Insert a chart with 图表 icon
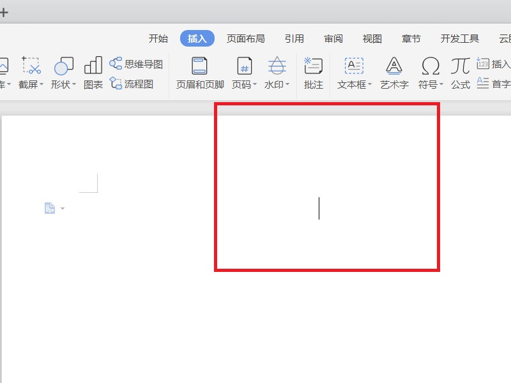 click(x=93, y=65)
